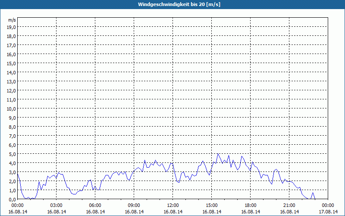Select the 5,0 y-axis value
345x216 pixels.
13,154
